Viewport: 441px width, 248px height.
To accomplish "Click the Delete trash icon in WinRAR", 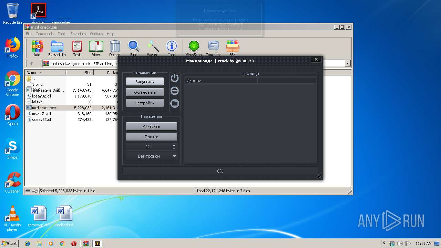I will click(x=115, y=48).
